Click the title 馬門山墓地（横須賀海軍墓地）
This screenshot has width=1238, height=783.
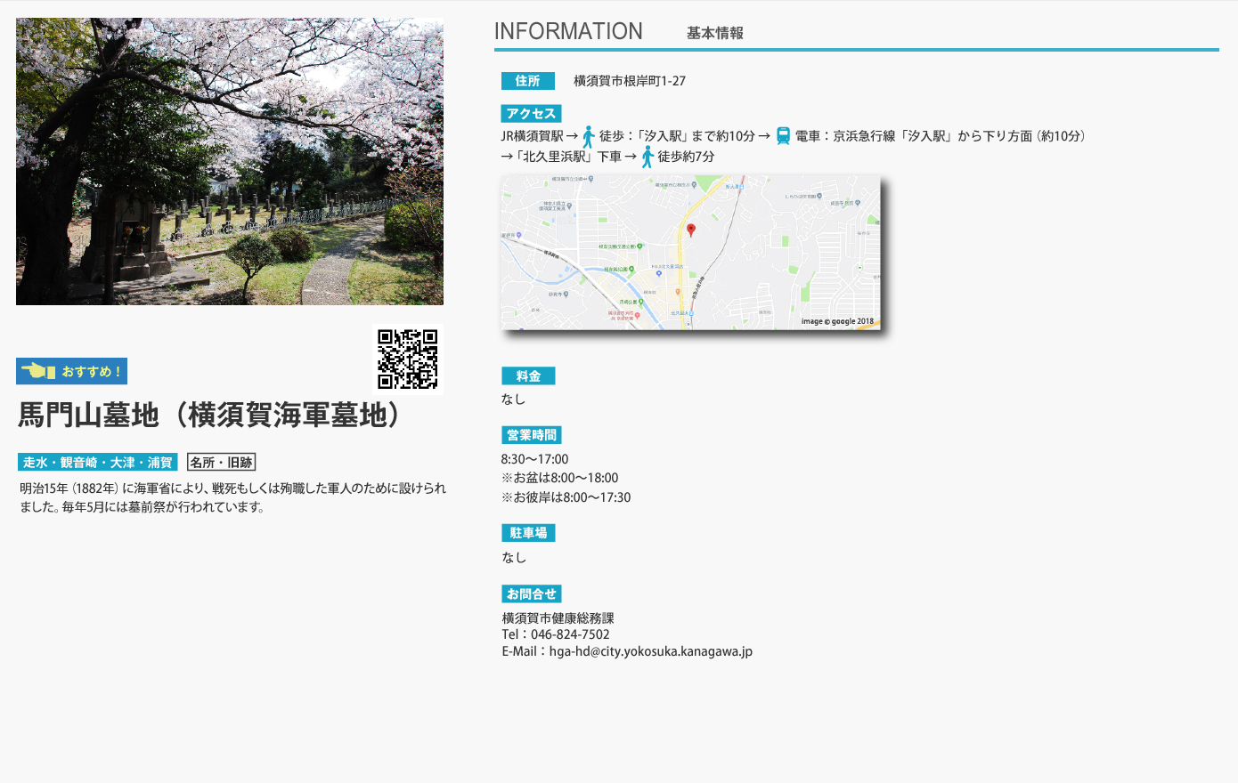point(212,416)
